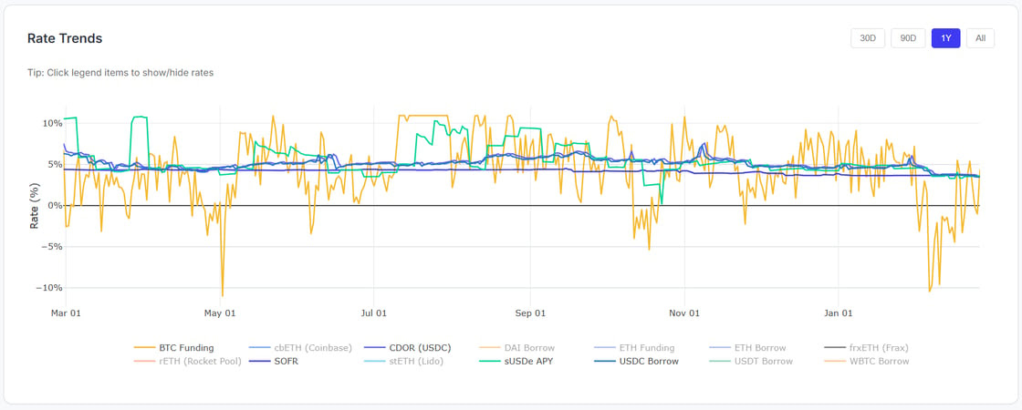
Task: Enable the DAI Borrow rate line
Action: tap(529, 347)
